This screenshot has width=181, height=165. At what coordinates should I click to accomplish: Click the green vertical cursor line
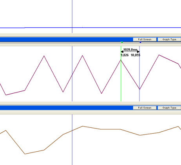click(121, 78)
